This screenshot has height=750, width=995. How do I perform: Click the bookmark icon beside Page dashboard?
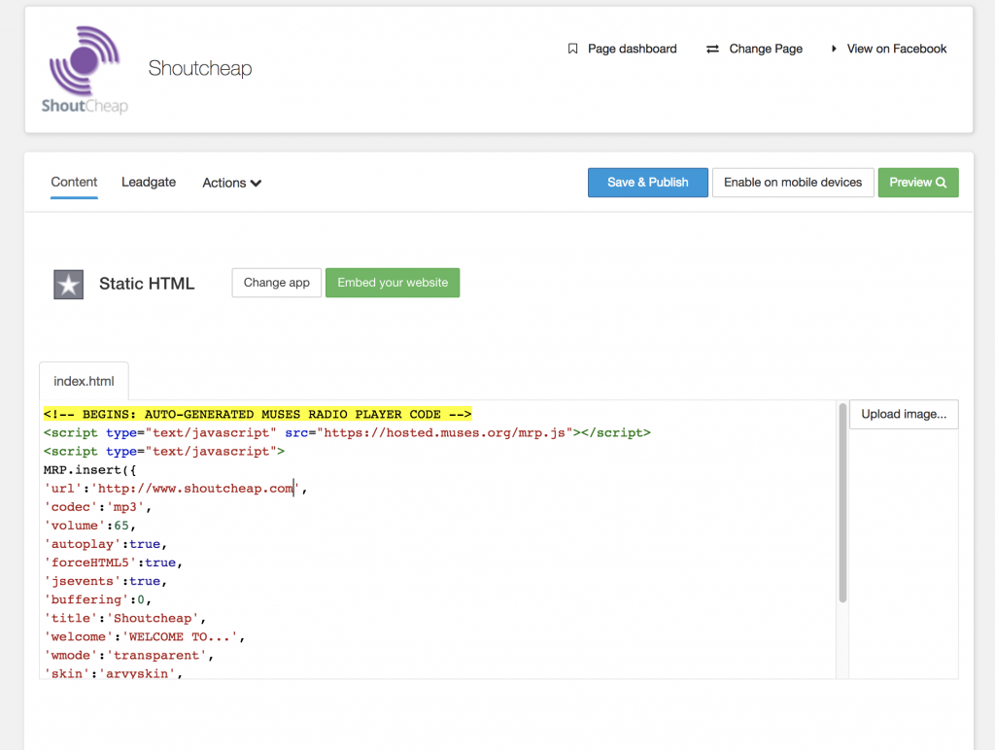click(572, 49)
